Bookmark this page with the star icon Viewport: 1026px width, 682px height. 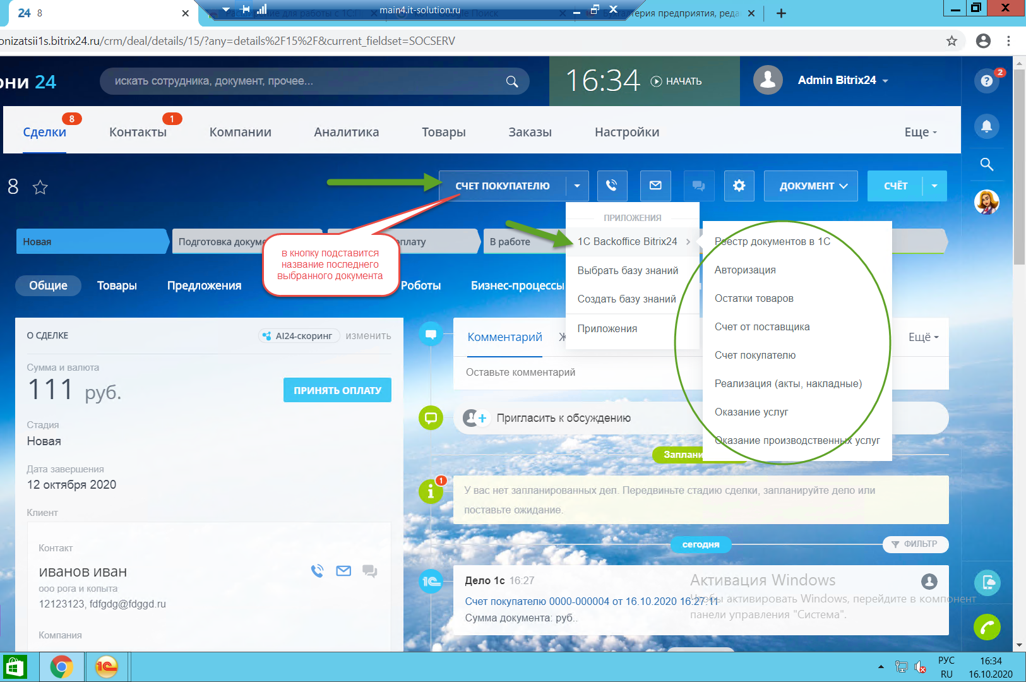tap(952, 41)
